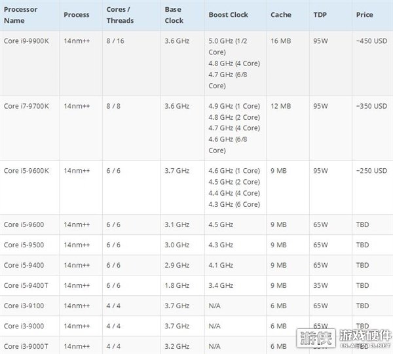
Task: Select the 'Core i3-9100' processor name
Action: coord(24,306)
